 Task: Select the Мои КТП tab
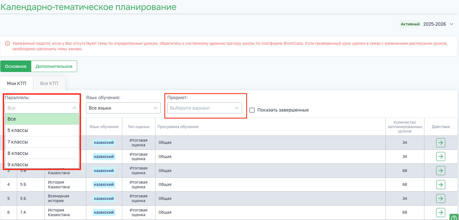17,83
